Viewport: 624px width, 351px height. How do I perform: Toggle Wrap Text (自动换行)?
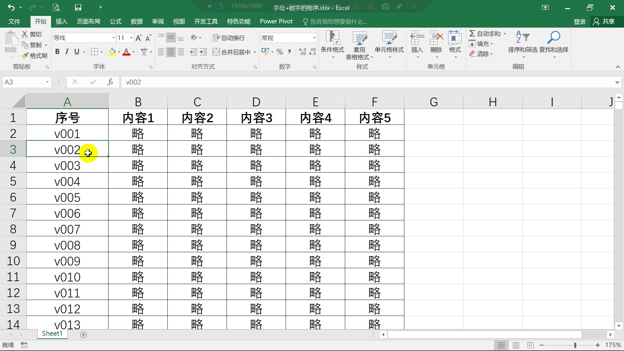[x=228, y=38]
